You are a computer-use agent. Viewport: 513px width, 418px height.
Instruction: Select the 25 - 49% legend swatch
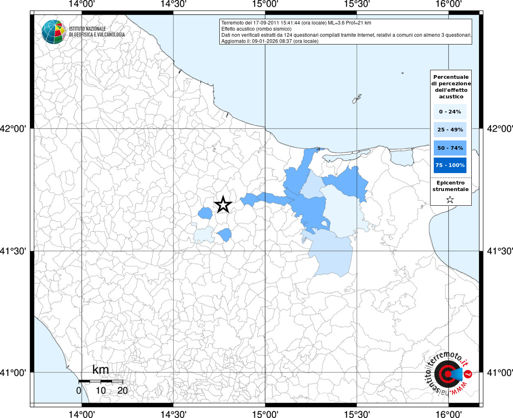[450, 129]
